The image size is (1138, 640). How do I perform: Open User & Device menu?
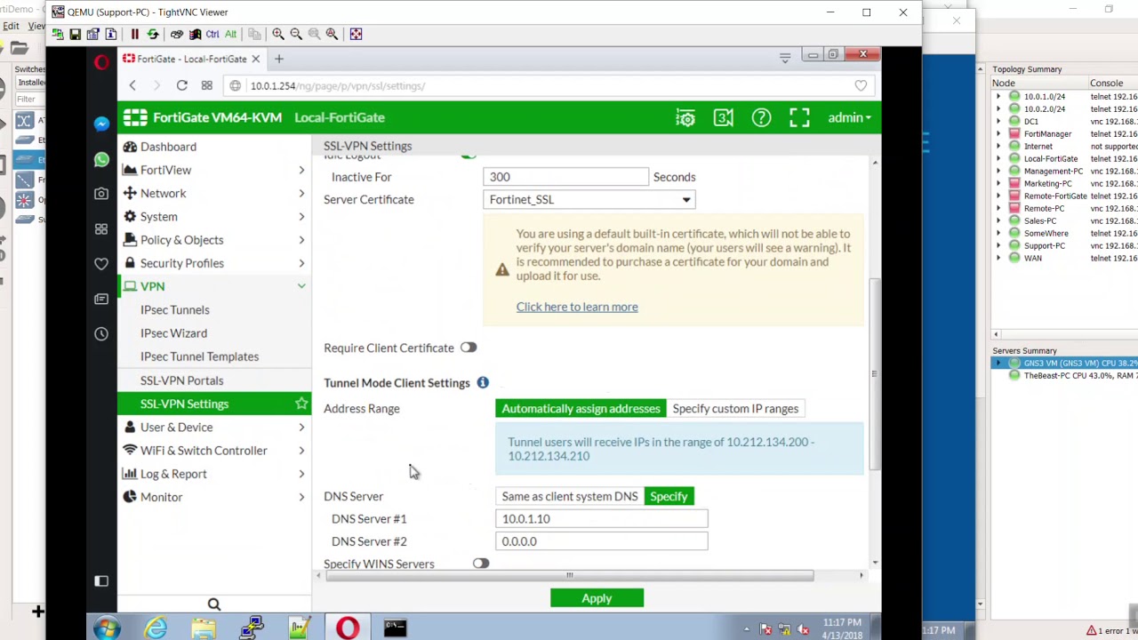tap(214, 427)
